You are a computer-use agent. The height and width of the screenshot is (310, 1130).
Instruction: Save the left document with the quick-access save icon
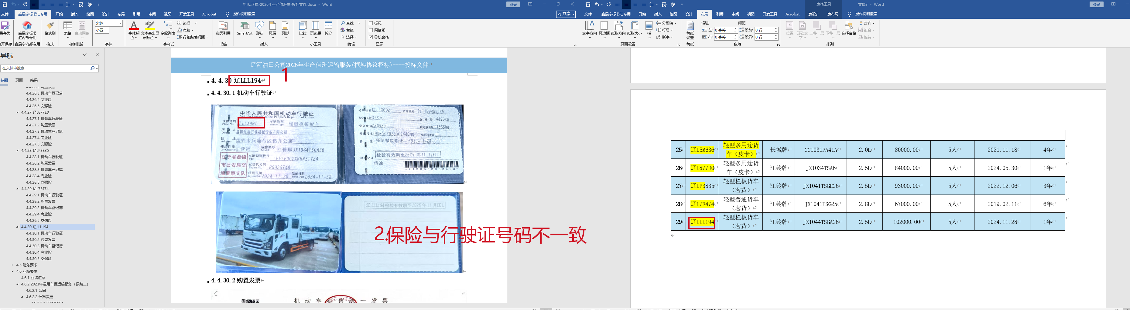(x=5, y=4)
